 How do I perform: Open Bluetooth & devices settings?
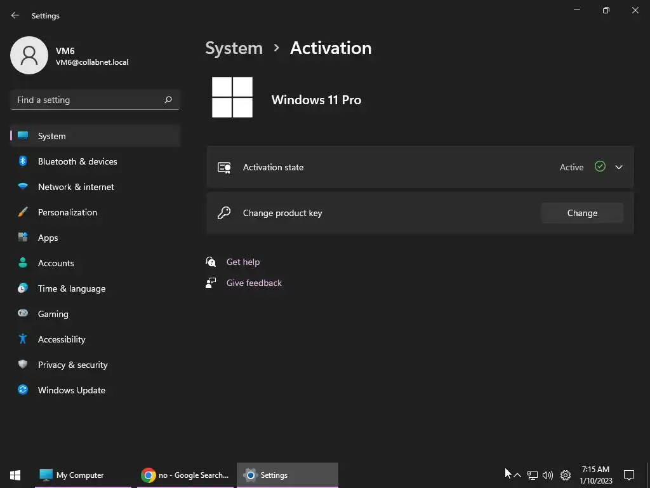[x=95, y=161]
